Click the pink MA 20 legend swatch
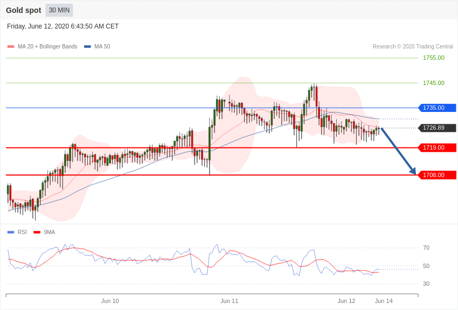The width and height of the screenshot is (458, 310). click(x=11, y=46)
